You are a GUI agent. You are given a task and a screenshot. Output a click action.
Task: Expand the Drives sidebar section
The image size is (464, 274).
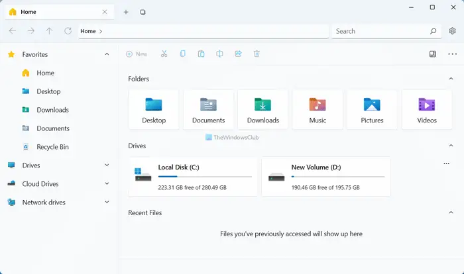coord(107,165)
